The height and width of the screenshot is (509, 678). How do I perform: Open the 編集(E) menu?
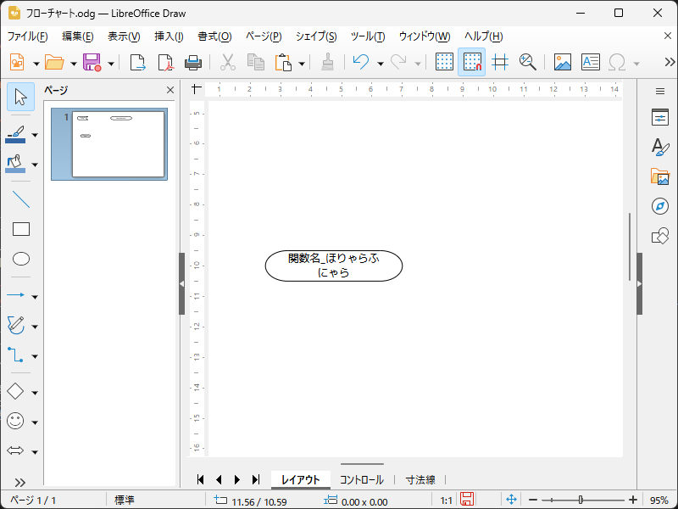(x=78, y=36)
